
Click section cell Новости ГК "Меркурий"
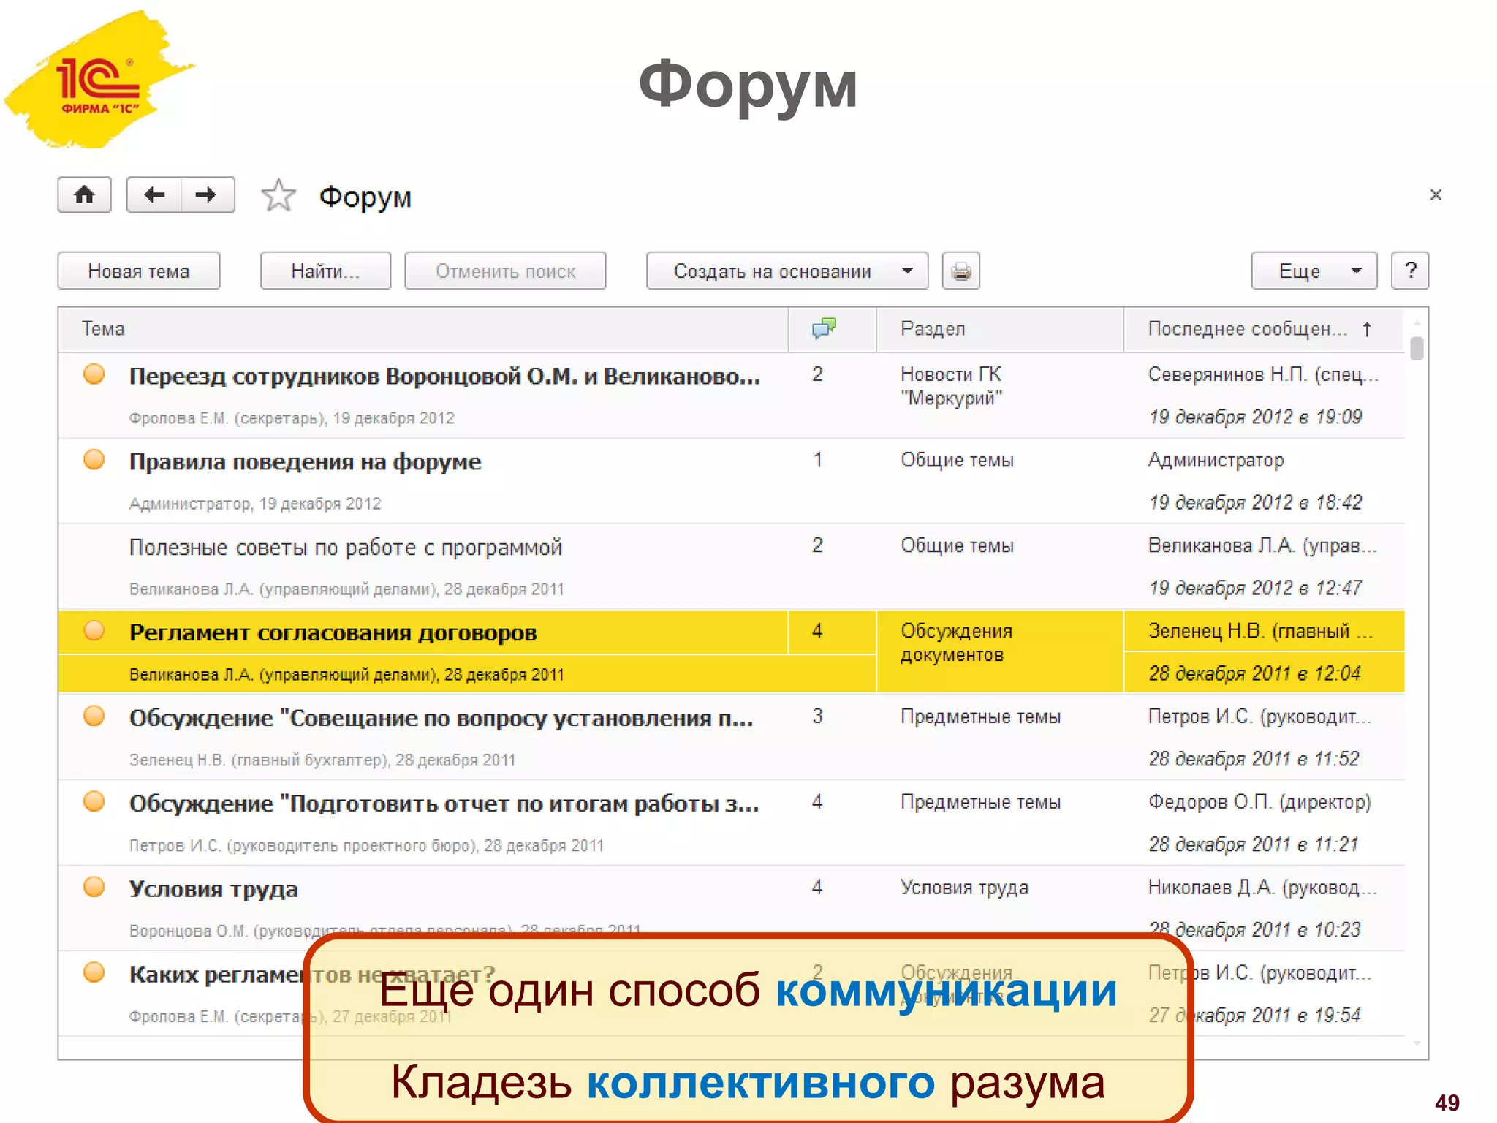(x=951, y=386)
